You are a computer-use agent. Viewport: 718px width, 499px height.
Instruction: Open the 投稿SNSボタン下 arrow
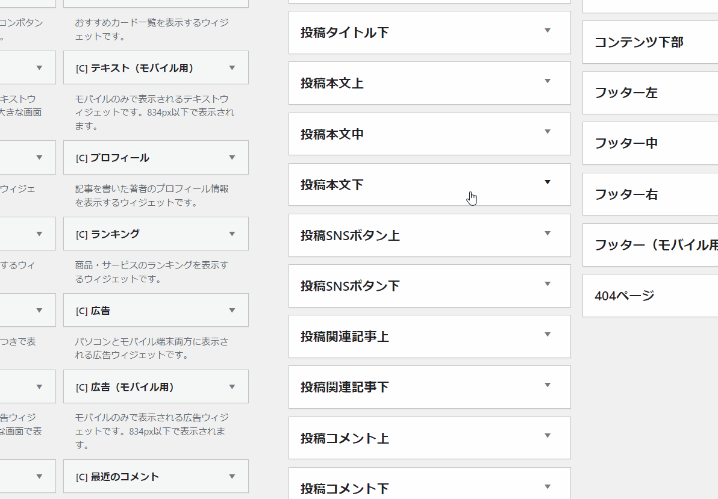coord(548,284)
